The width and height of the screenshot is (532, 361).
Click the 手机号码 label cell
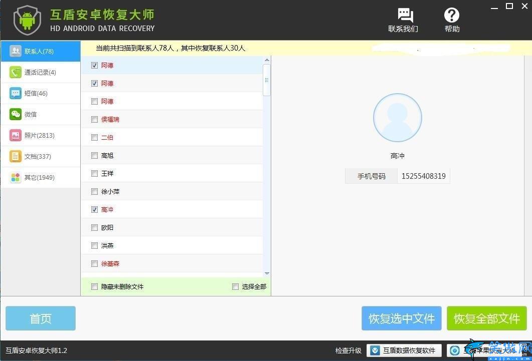coord(371,176)
